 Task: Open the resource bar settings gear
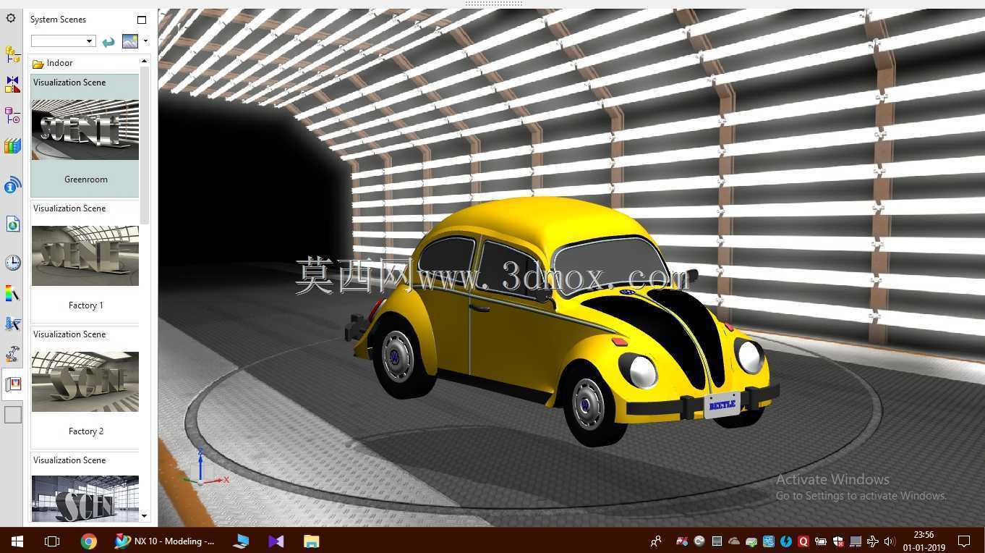coord(11,18)
